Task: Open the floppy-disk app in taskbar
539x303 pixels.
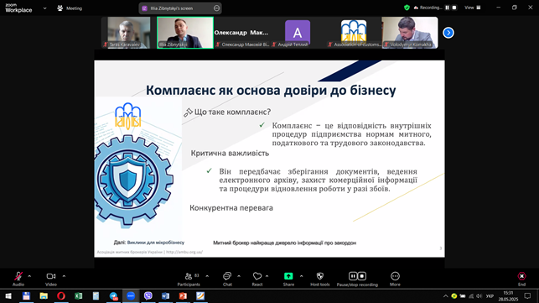Action: tap(26, 295)
